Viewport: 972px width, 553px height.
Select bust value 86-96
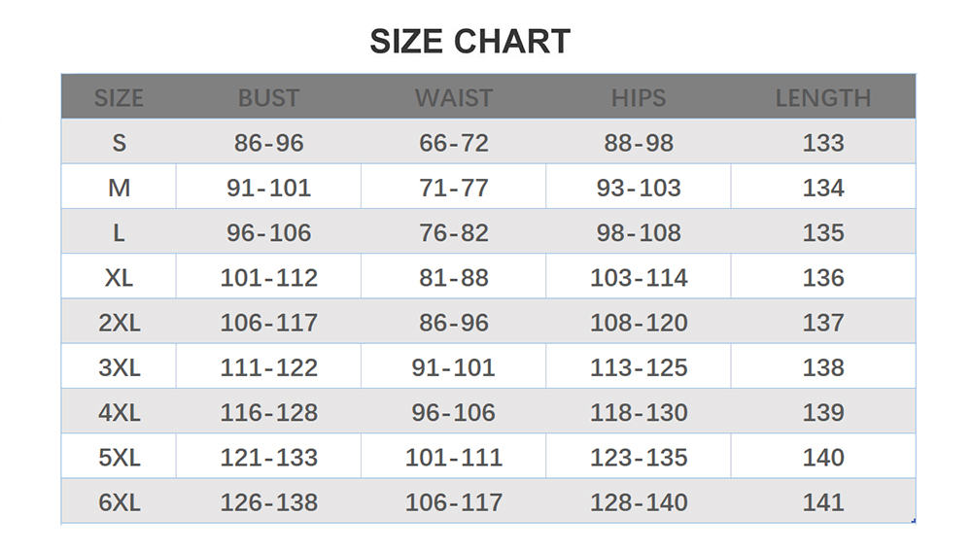268,143
